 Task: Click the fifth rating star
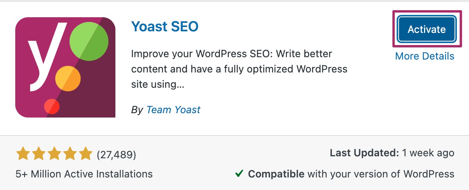tap(84, 154)
